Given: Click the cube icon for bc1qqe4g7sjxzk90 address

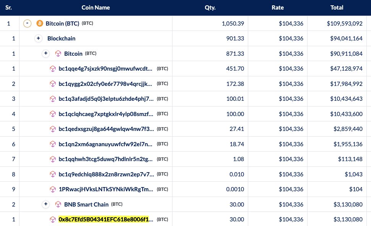Looking at the screenshot, I should click(52, 69).
